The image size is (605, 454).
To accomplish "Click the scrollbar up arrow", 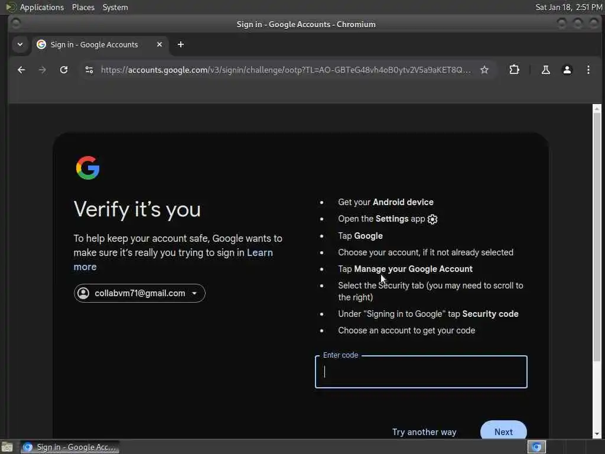I will tap(597, 109).
